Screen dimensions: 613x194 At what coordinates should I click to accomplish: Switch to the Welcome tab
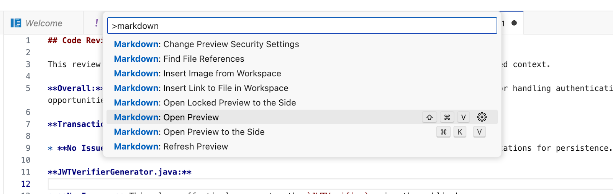(44, 23)
